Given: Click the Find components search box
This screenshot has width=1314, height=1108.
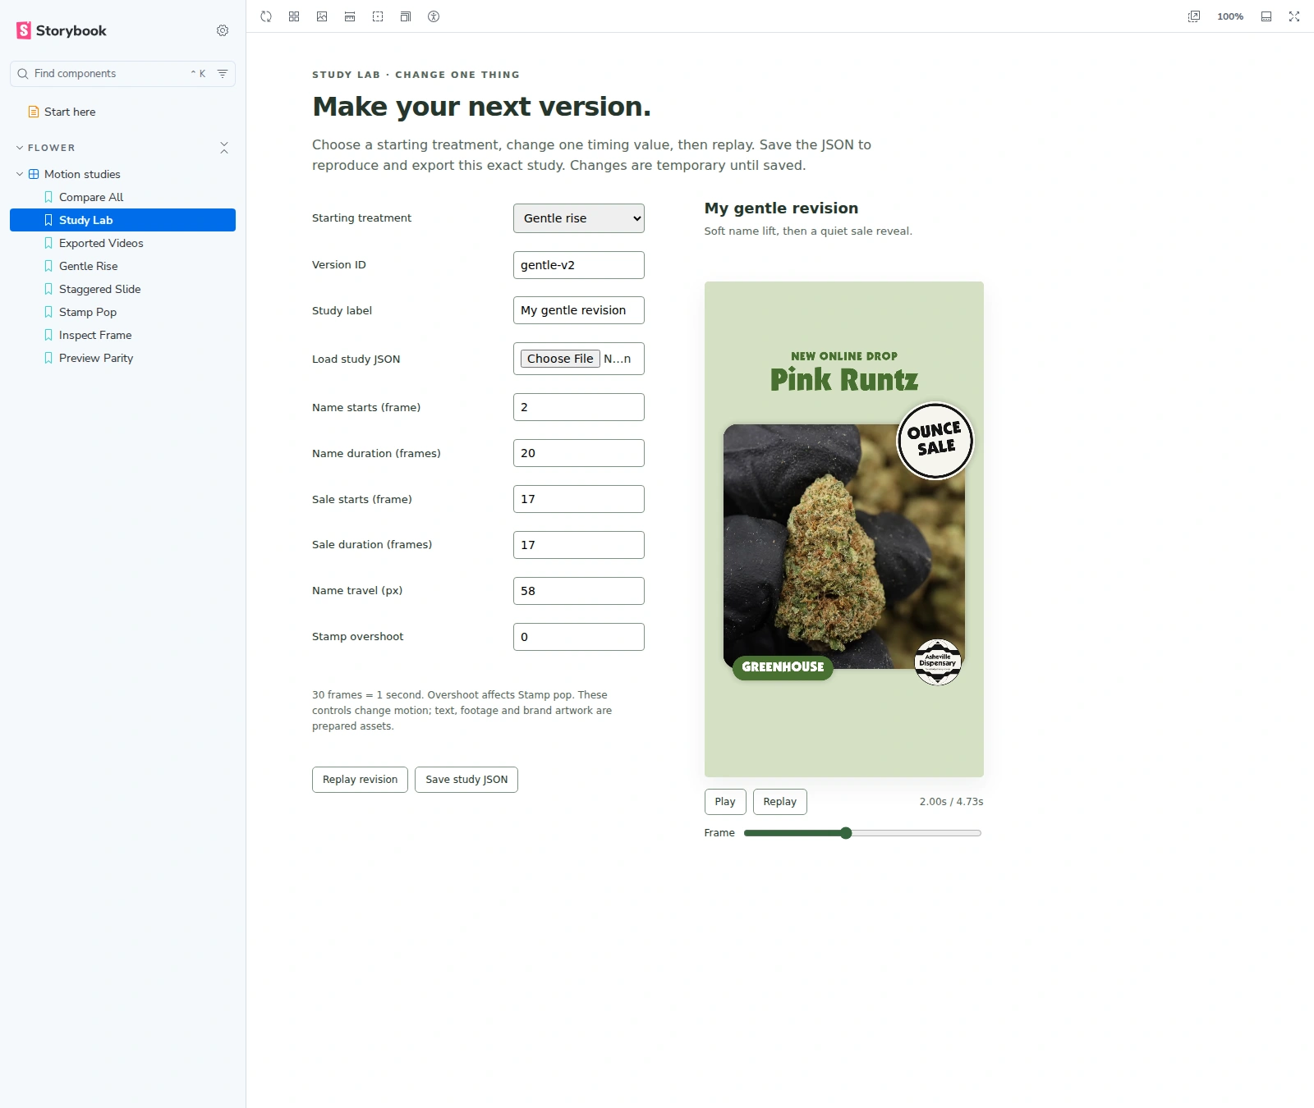Looking at the screenshot, I should click(122, 74).
